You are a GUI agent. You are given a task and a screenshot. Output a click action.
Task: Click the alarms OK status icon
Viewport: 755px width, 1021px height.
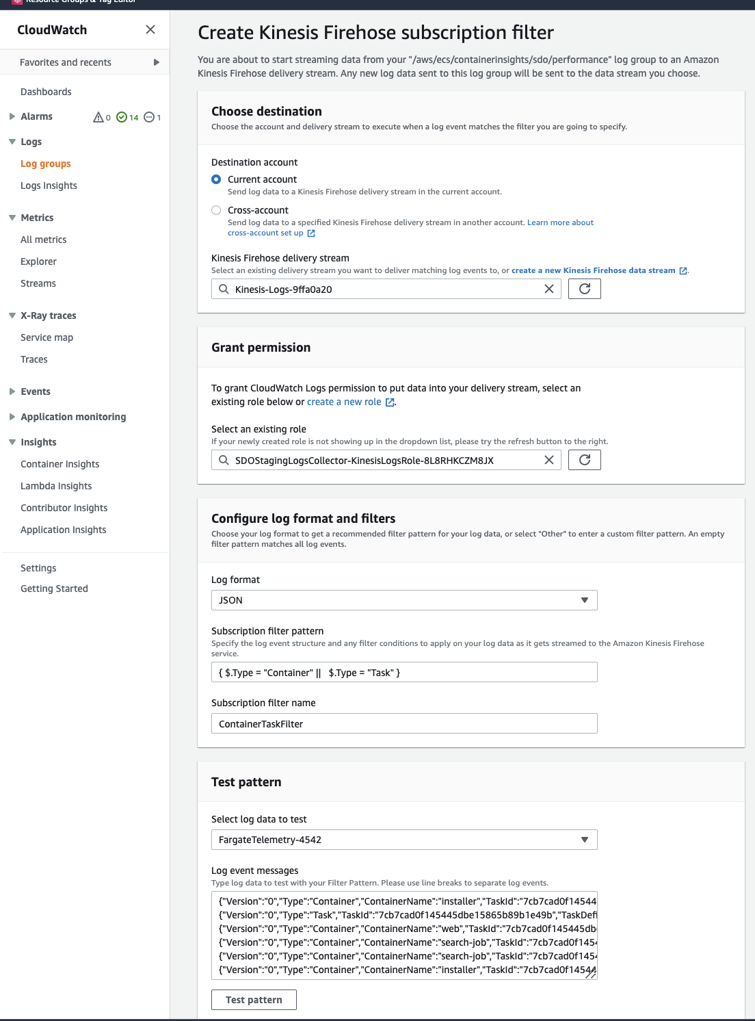pyautogui.click(x=122, y=117)
